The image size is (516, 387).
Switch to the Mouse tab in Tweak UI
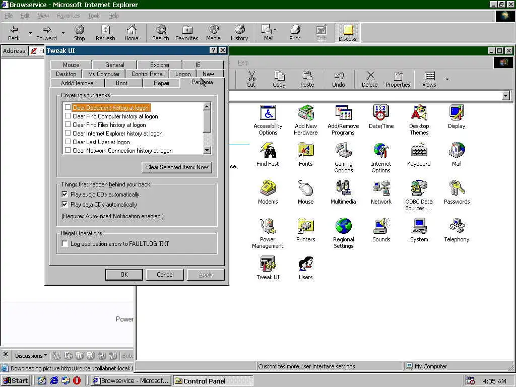tap(71, 65)
